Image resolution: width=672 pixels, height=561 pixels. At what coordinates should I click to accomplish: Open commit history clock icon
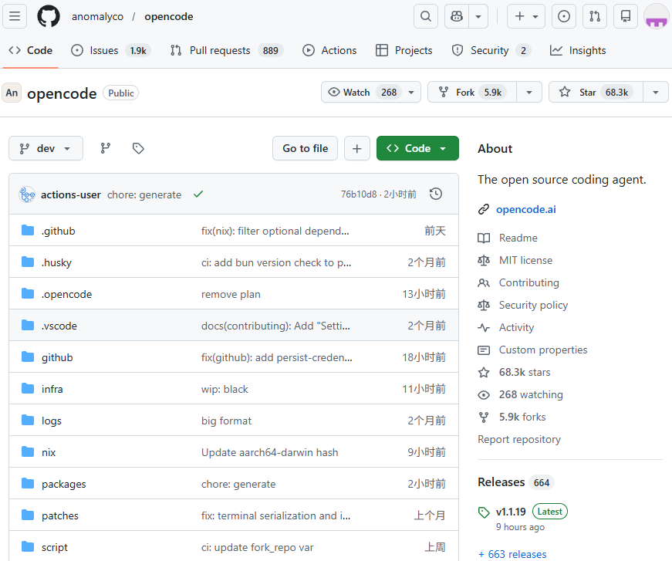tap(436, 194)
